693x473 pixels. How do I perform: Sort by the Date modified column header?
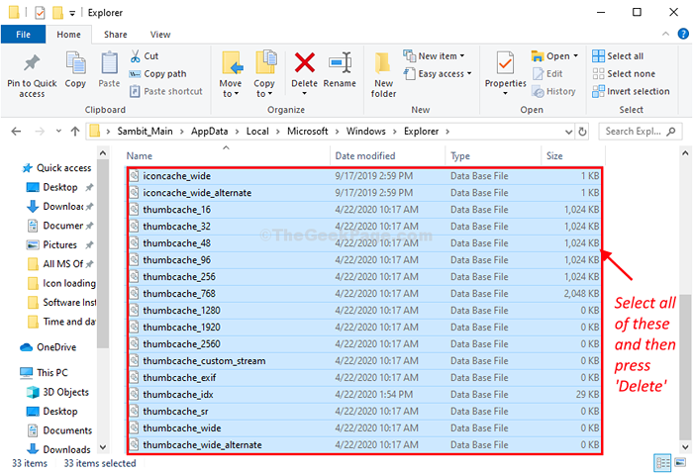coord(365,156)
